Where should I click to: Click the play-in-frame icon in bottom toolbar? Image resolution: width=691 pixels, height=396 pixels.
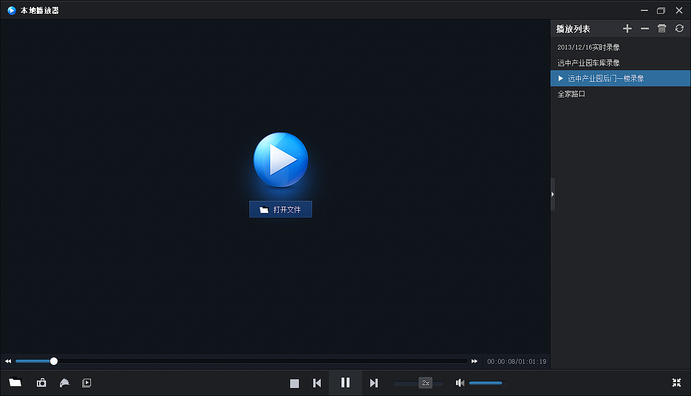pos(87,383)
